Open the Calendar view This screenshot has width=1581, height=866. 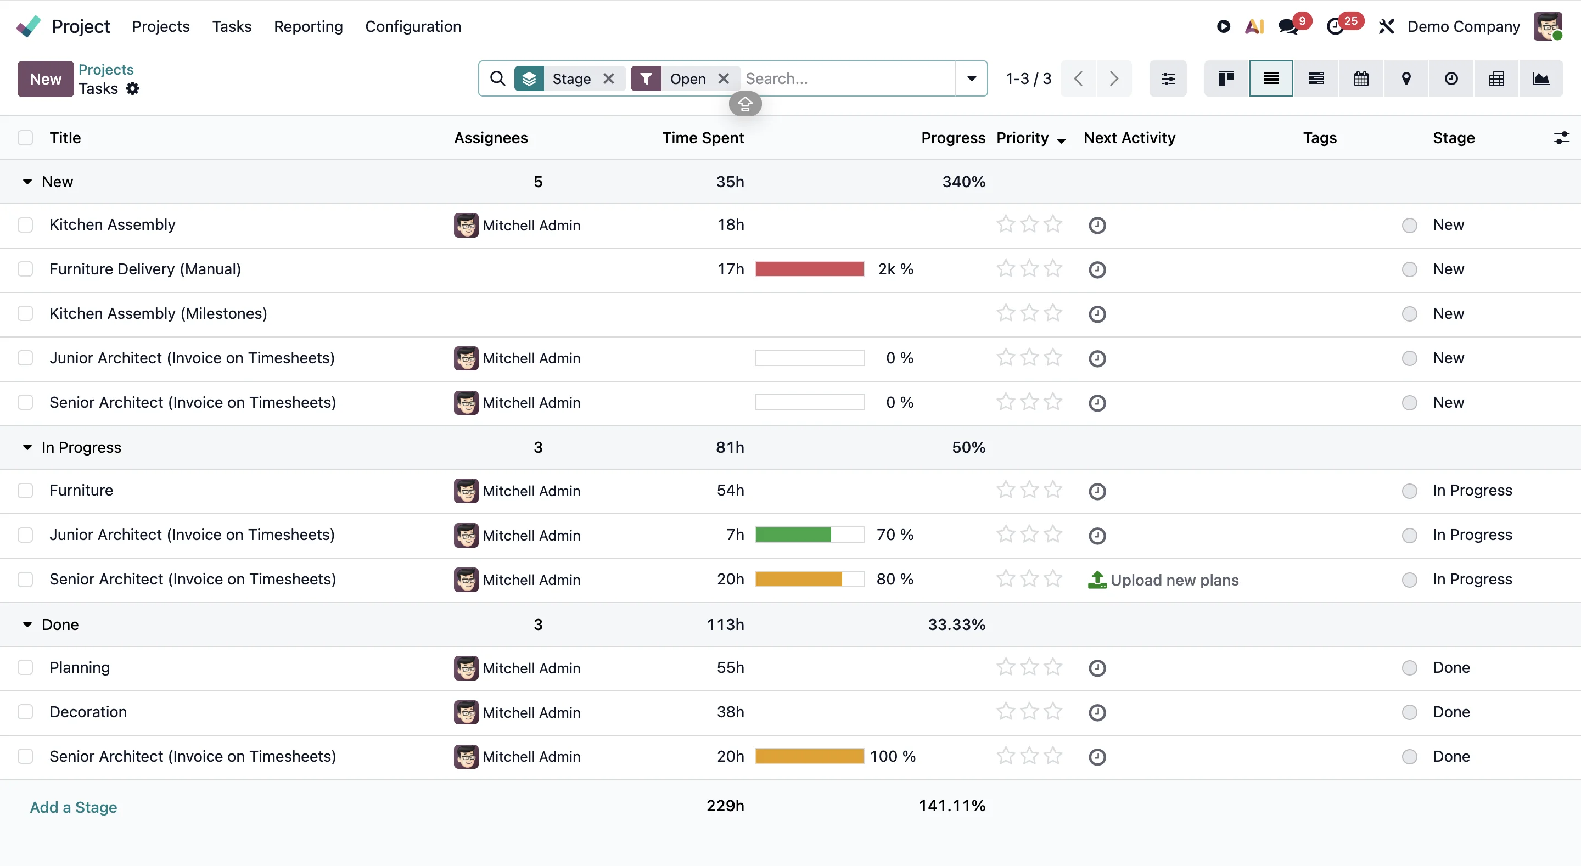[1361, 78]
